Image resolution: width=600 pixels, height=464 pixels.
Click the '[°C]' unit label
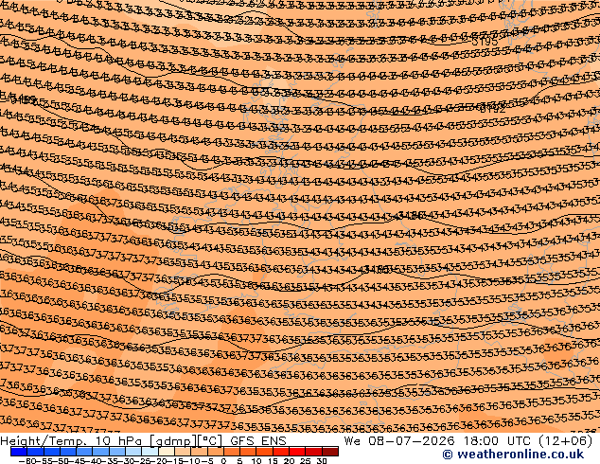(x=210, y=441)
